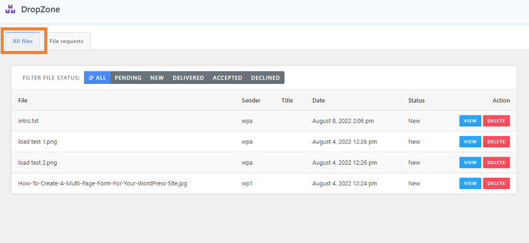Click the Filter File Status label

[51, 78]
